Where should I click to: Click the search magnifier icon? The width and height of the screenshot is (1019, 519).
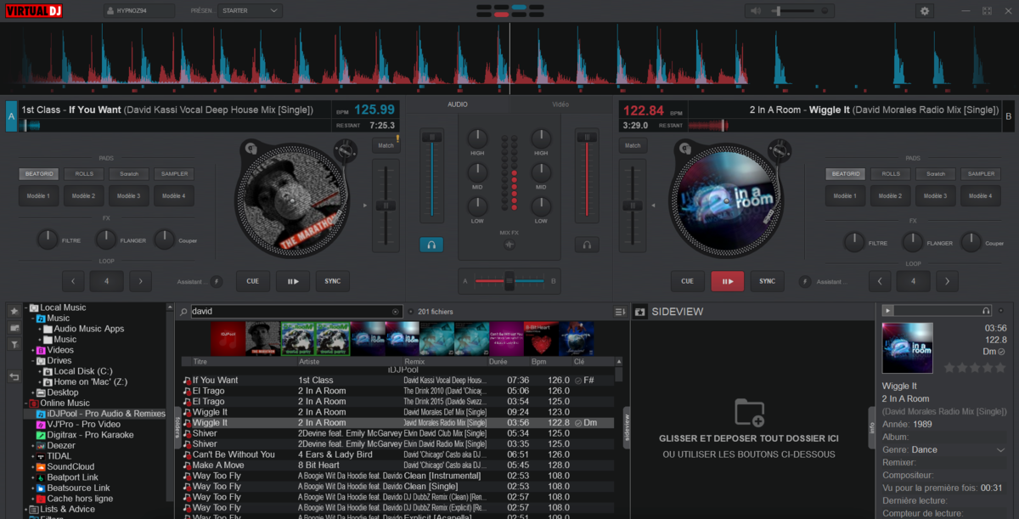coord(184,312)
